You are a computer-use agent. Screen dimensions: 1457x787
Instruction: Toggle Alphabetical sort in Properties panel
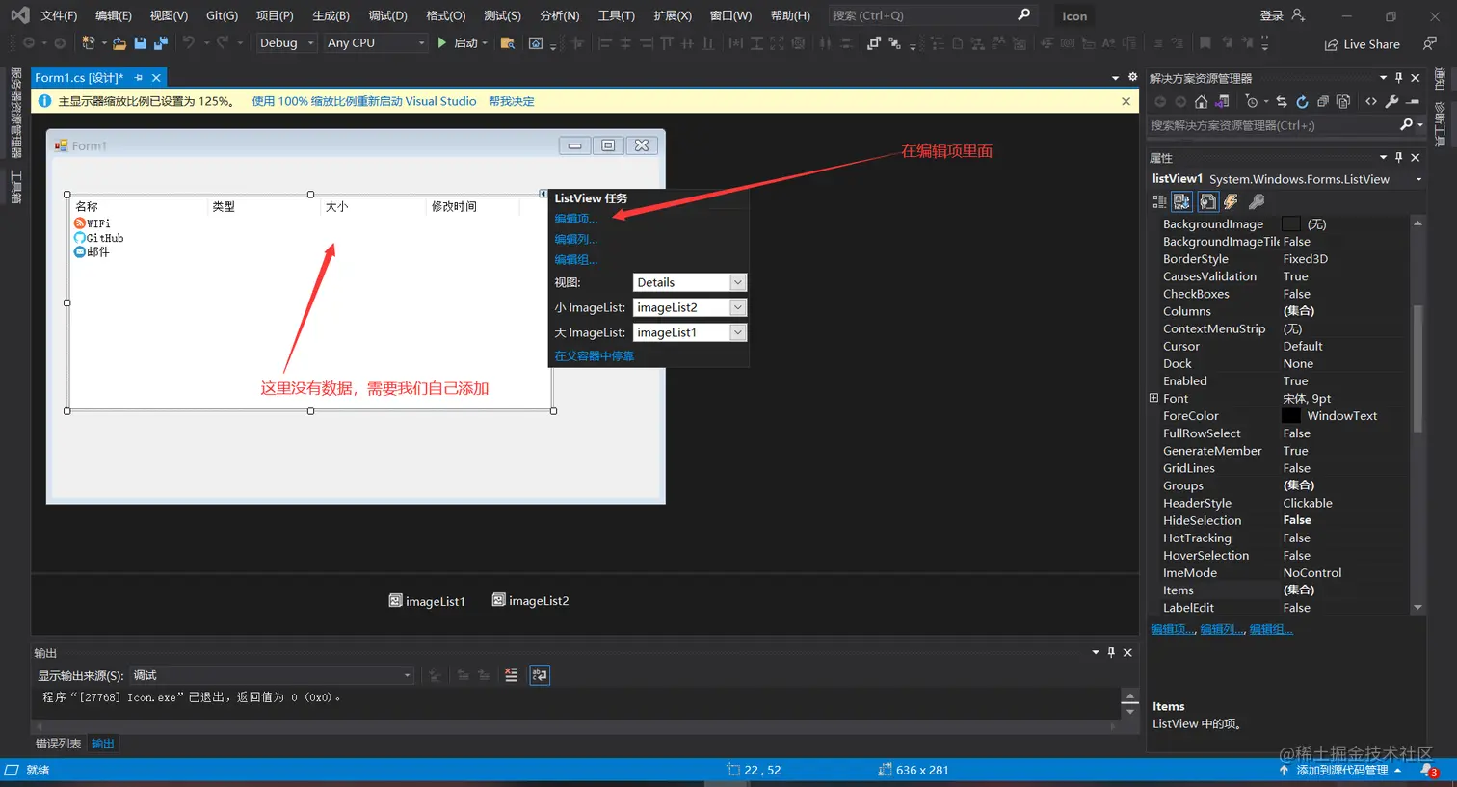[x=1182, y=201]
